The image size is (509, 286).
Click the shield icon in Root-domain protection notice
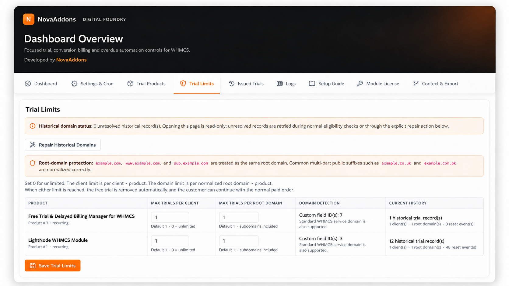[33, 163]
